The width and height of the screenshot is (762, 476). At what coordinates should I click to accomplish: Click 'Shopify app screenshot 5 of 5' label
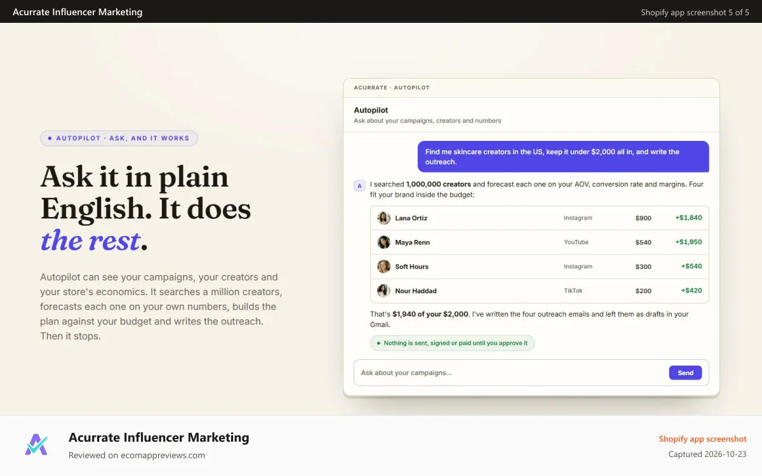pos(695,12)
